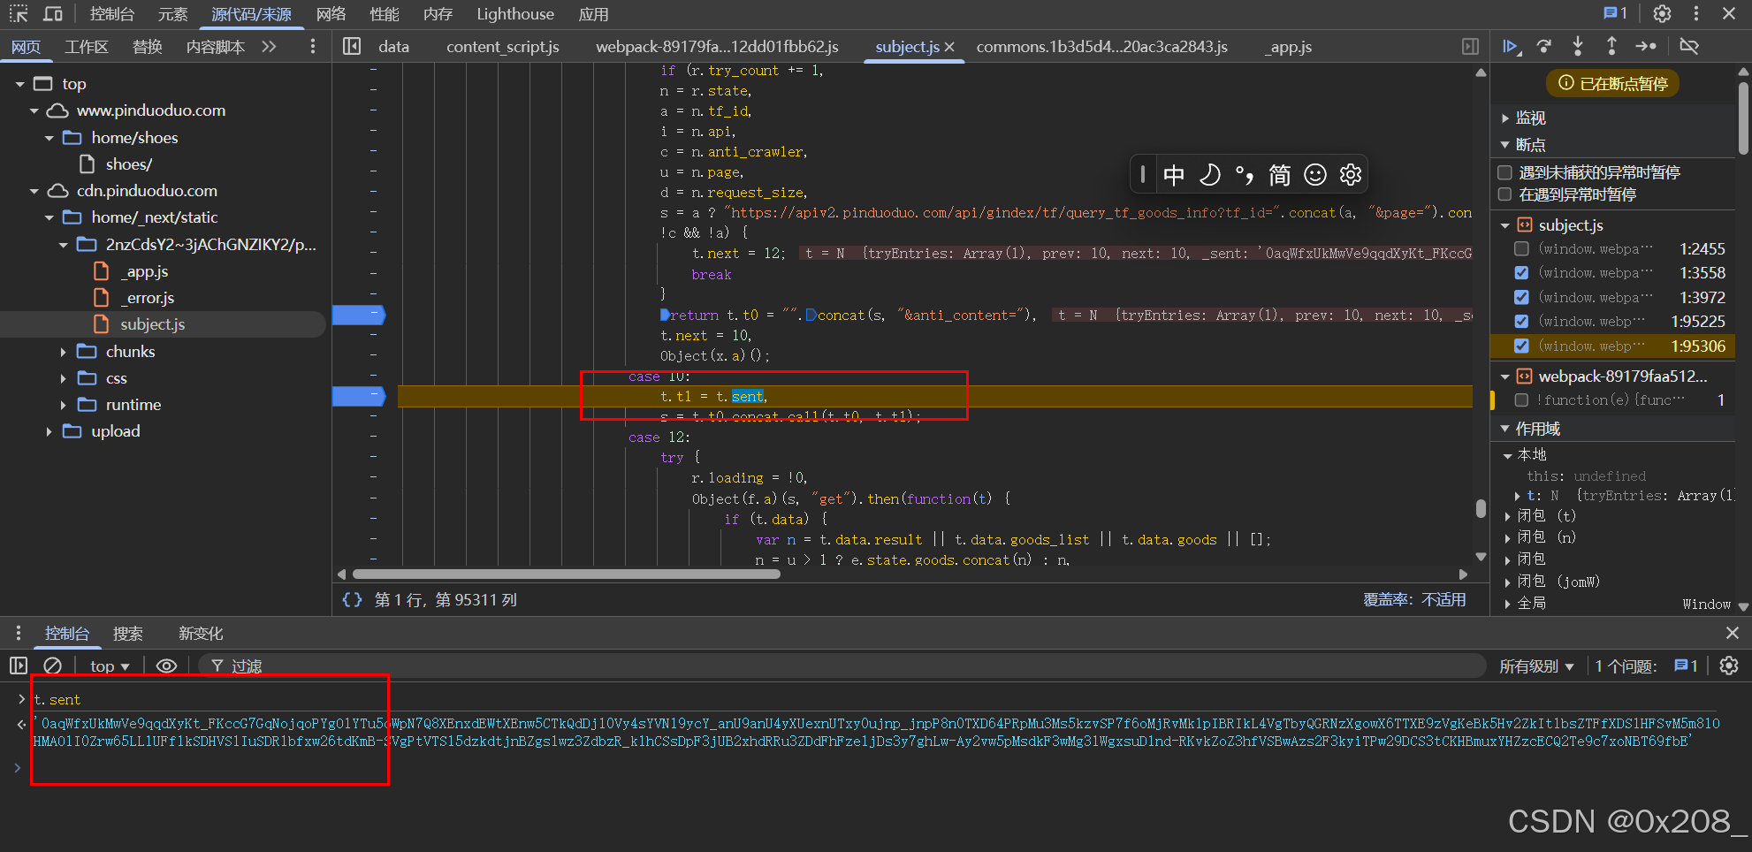Clear the console icon

tap(53, 666)
